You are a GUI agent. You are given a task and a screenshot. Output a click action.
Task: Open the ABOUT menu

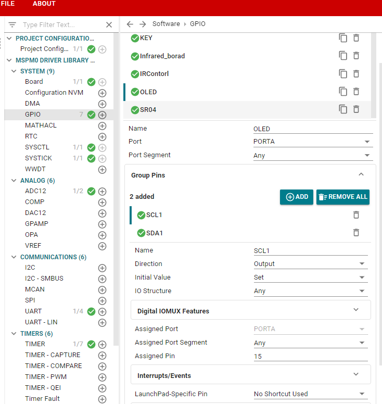[x=44, y=4]
